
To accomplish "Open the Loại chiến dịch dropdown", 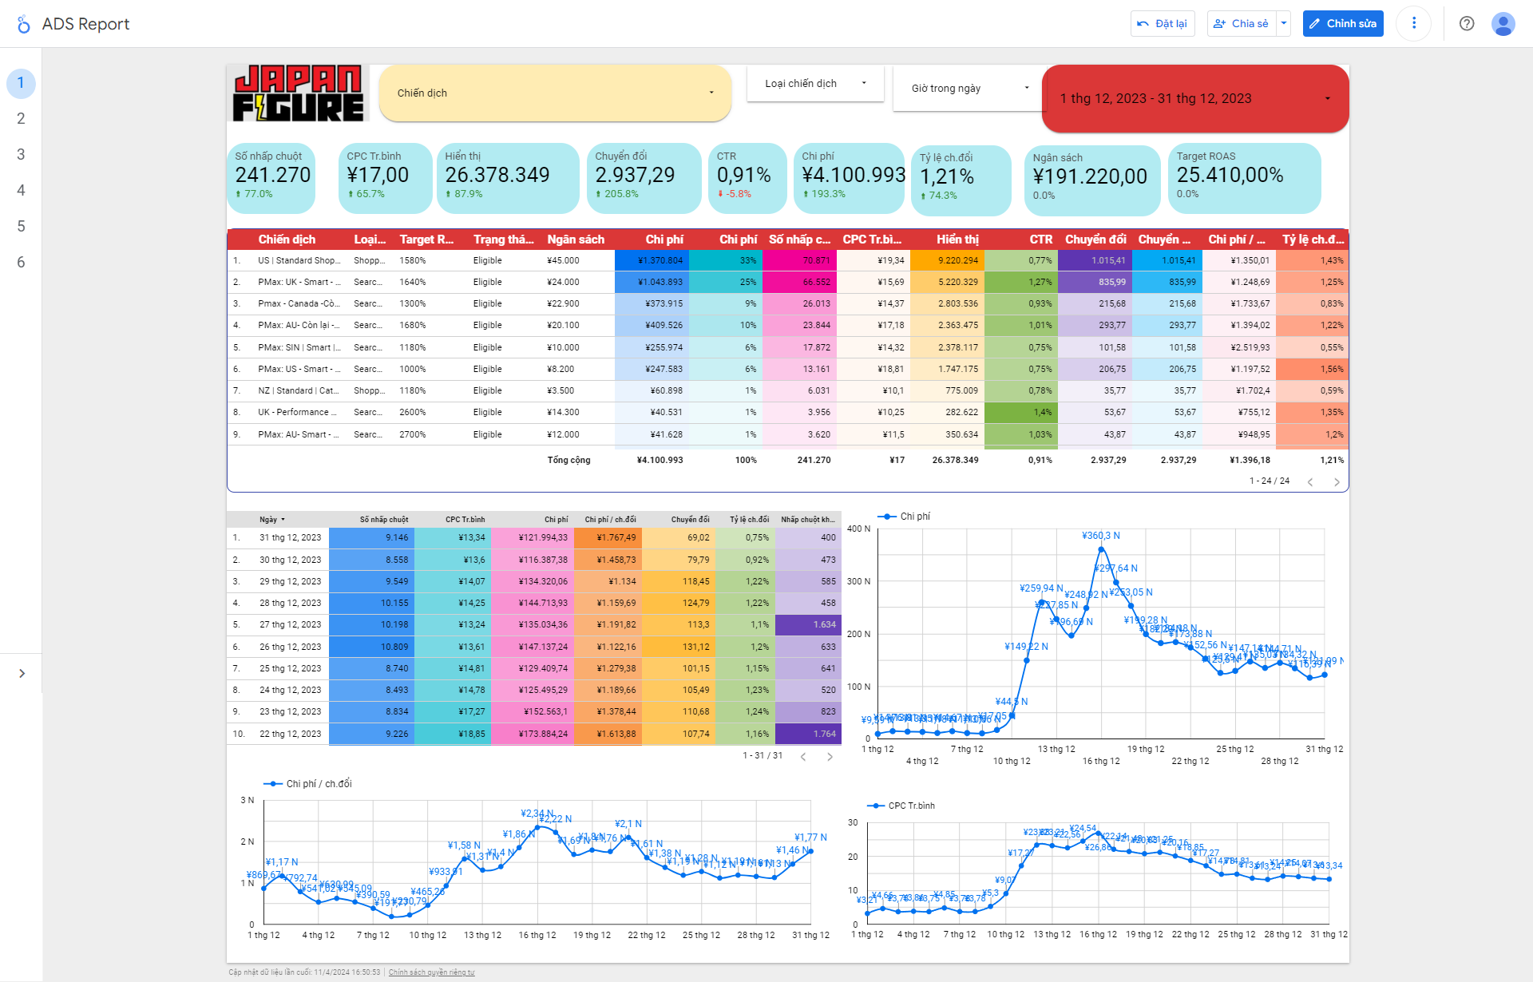I will click(x=814, y=83).
